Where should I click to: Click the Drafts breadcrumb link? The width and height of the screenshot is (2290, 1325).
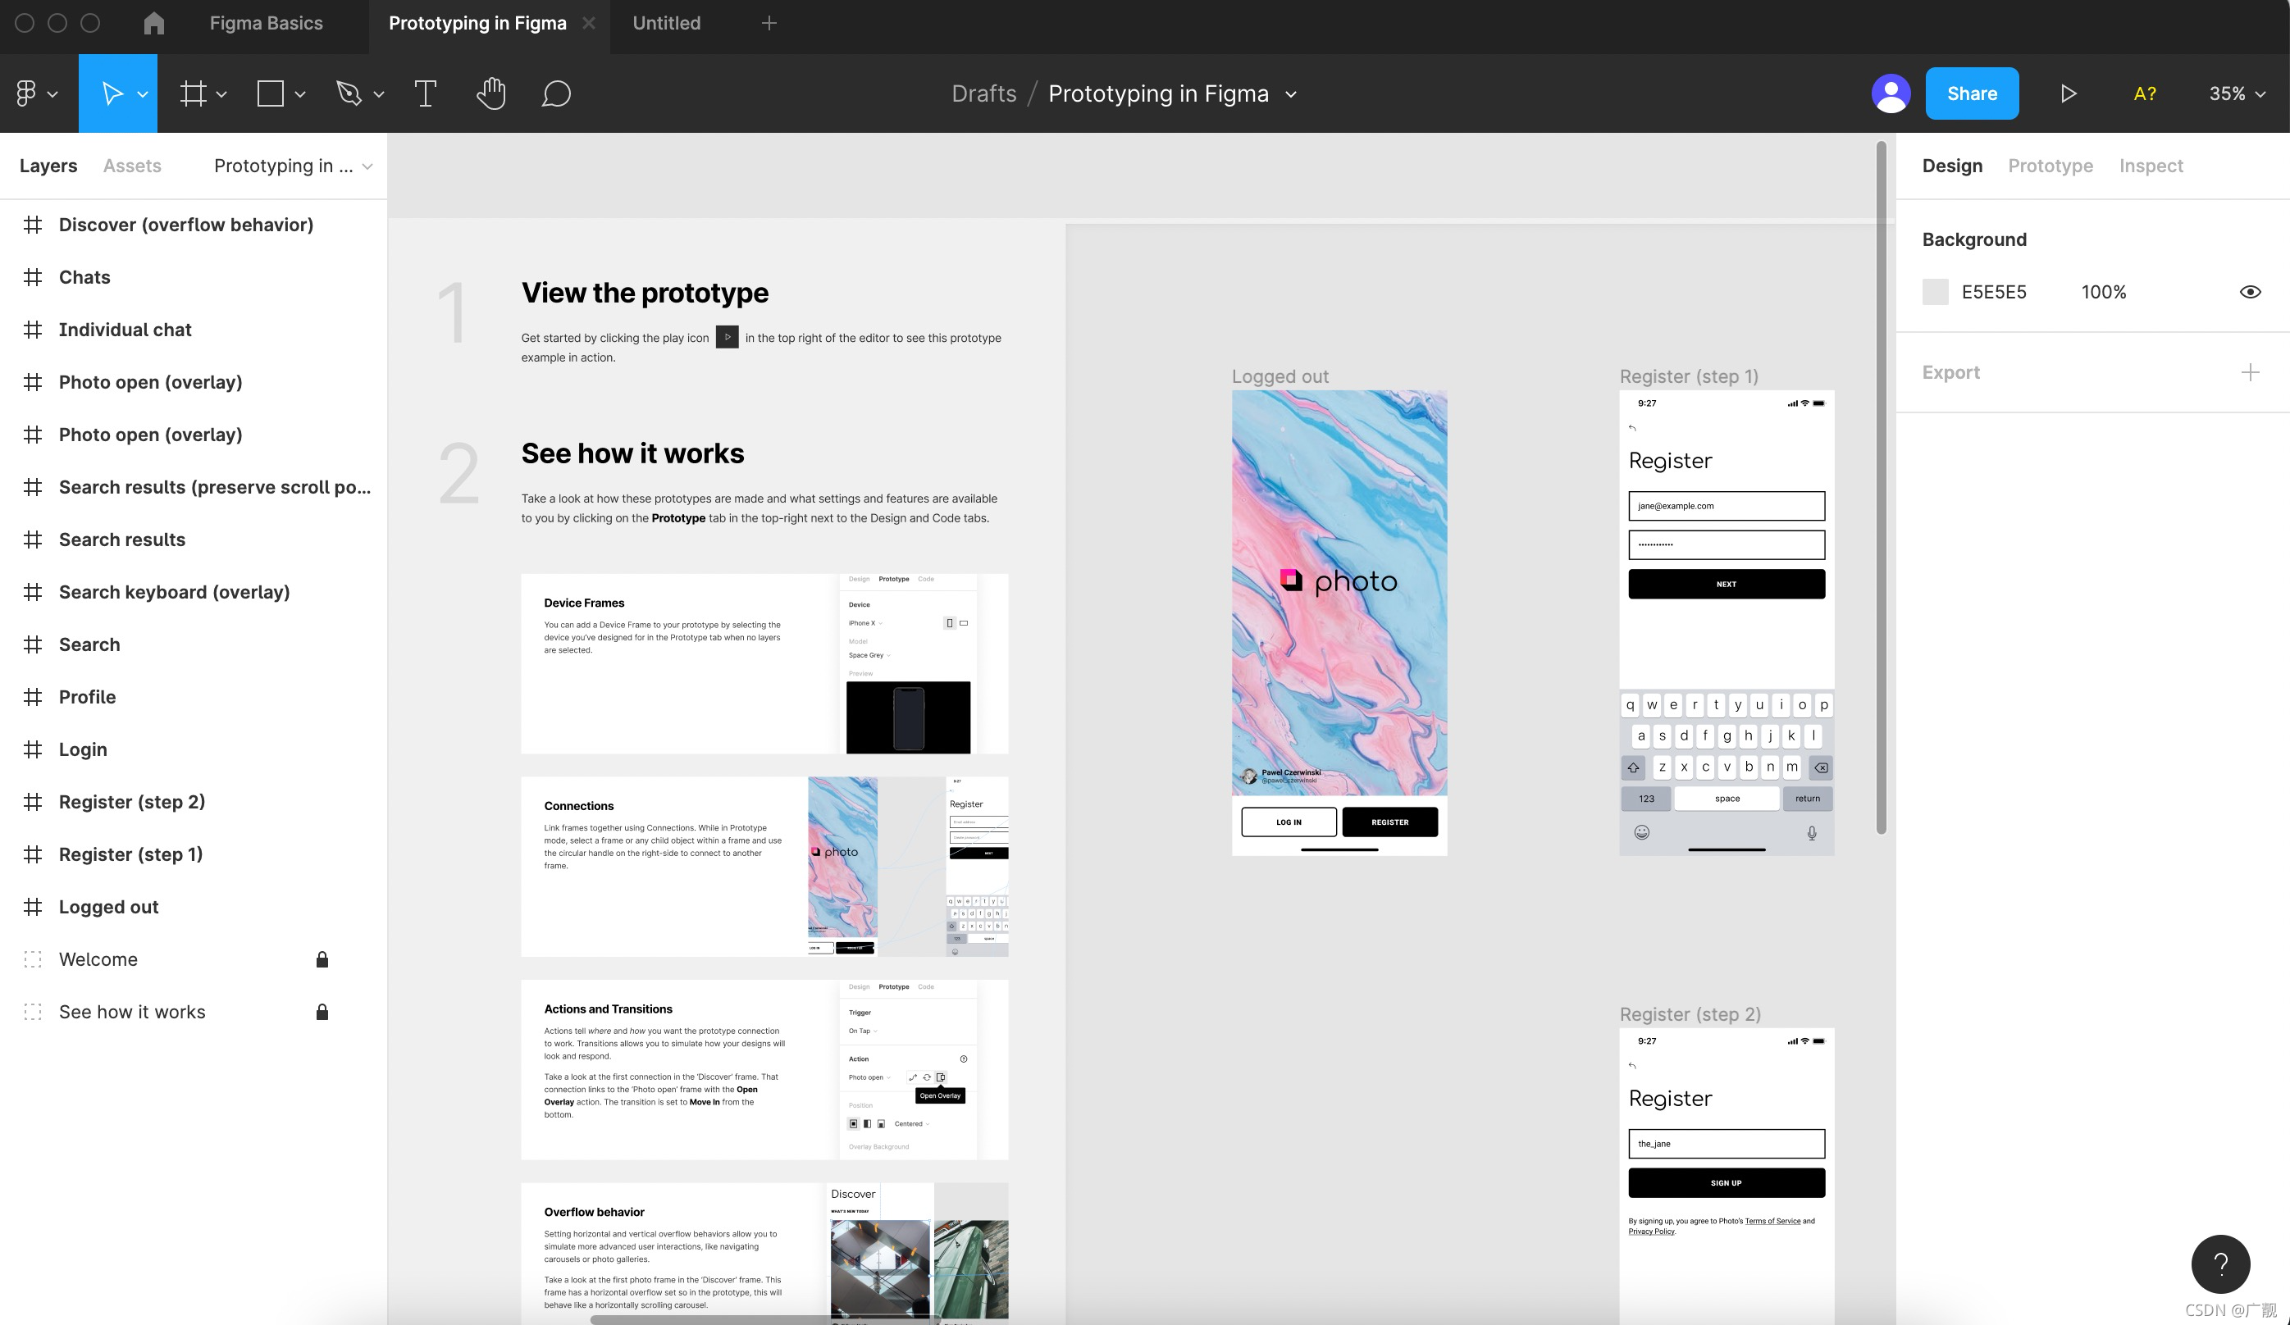point(983,93)
